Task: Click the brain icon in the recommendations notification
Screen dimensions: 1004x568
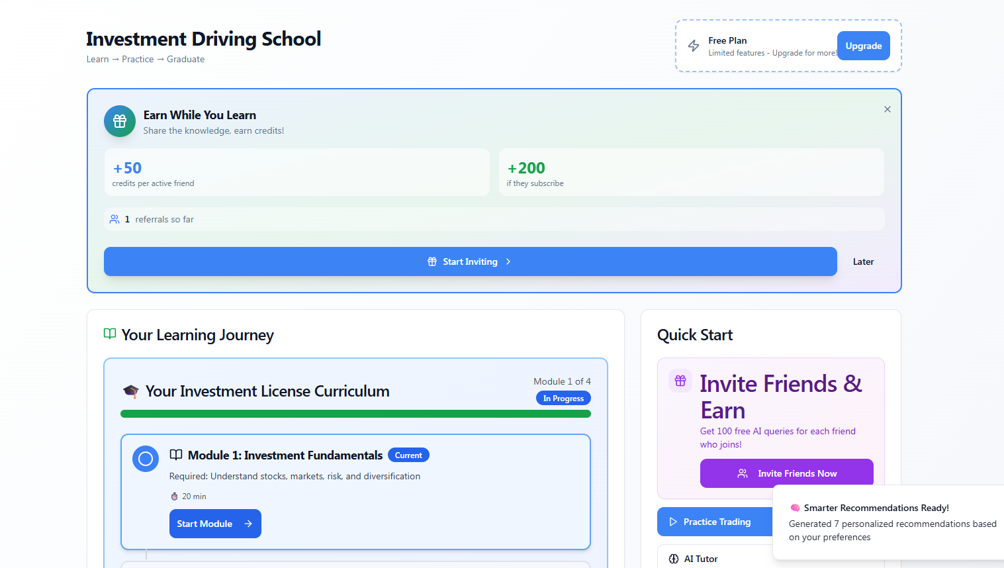Action: [795, 508]
